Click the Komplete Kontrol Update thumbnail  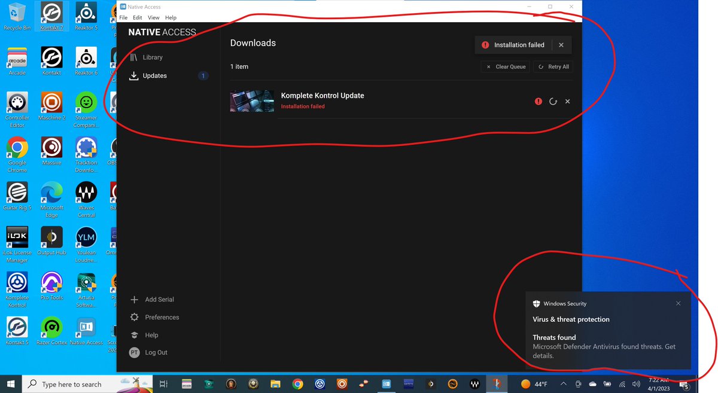(252, 101)
